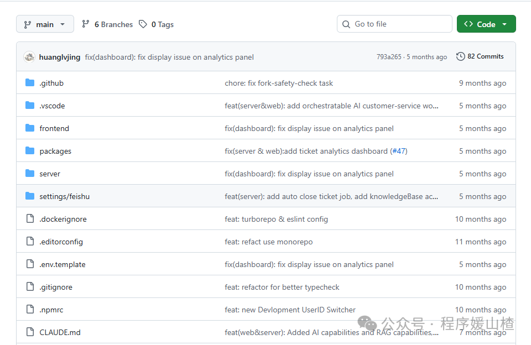Click the Go to file search field
The height and width of the screenshot is (345, 531).
click(x=394, y=24)
